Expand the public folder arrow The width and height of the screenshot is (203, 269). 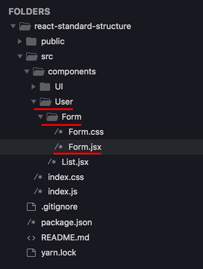click(x=20, y=41)
